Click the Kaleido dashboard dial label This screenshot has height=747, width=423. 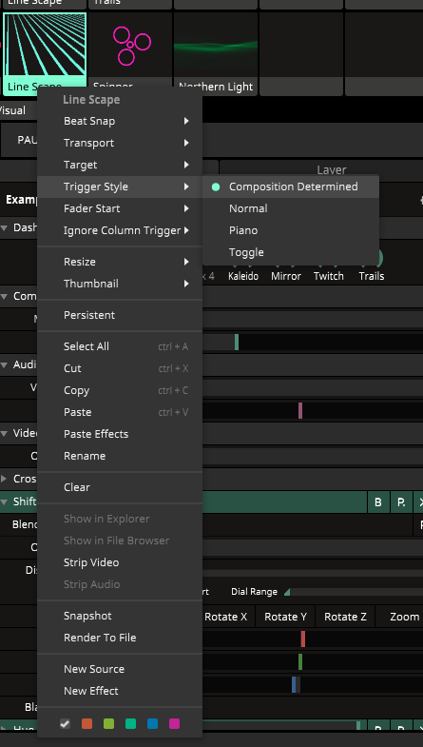[243, 276]
